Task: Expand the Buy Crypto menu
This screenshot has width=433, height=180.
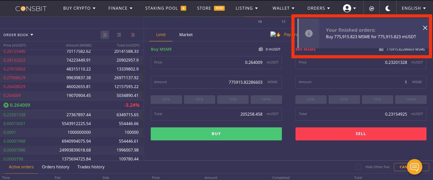Action: 79,8
